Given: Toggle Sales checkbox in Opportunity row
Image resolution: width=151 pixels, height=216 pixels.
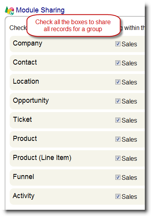Looking at the screenshot, I should tap(118, 101).
